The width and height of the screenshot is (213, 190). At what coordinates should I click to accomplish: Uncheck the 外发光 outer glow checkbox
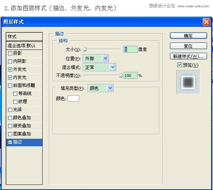point(10,69)
